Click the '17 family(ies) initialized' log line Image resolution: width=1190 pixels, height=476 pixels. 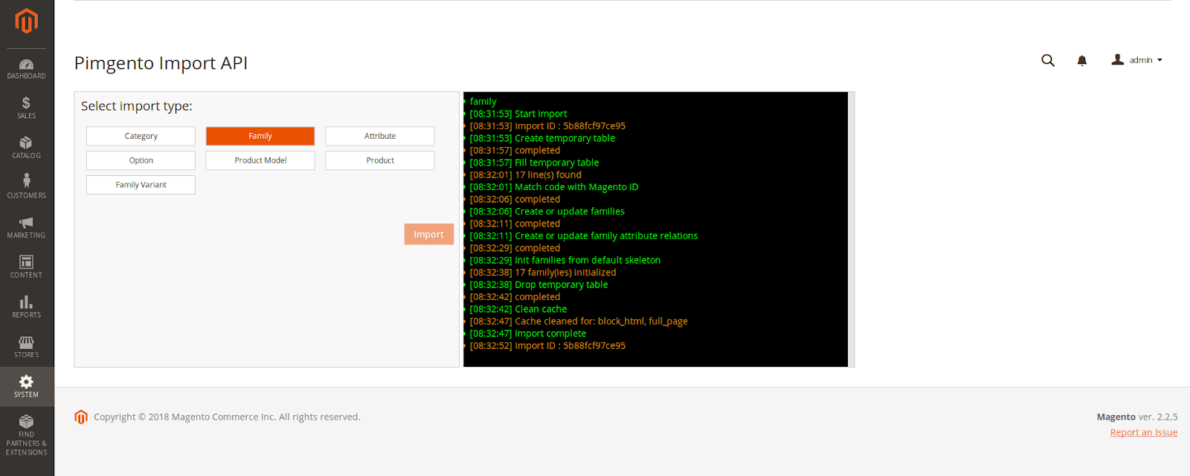click(543, 273)
